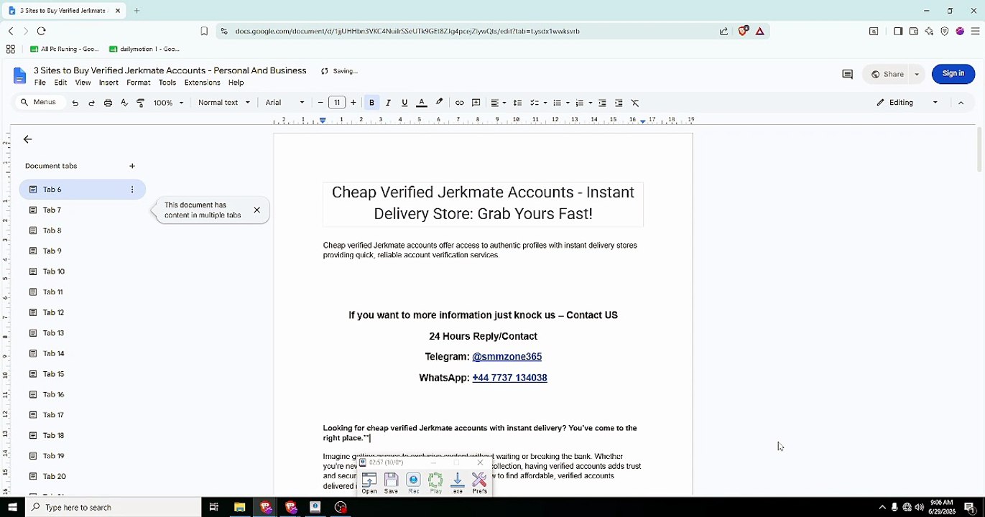Undo the last edit in the toolbar
The width and height of the screenshot is (985, 517).
[75, 103]
